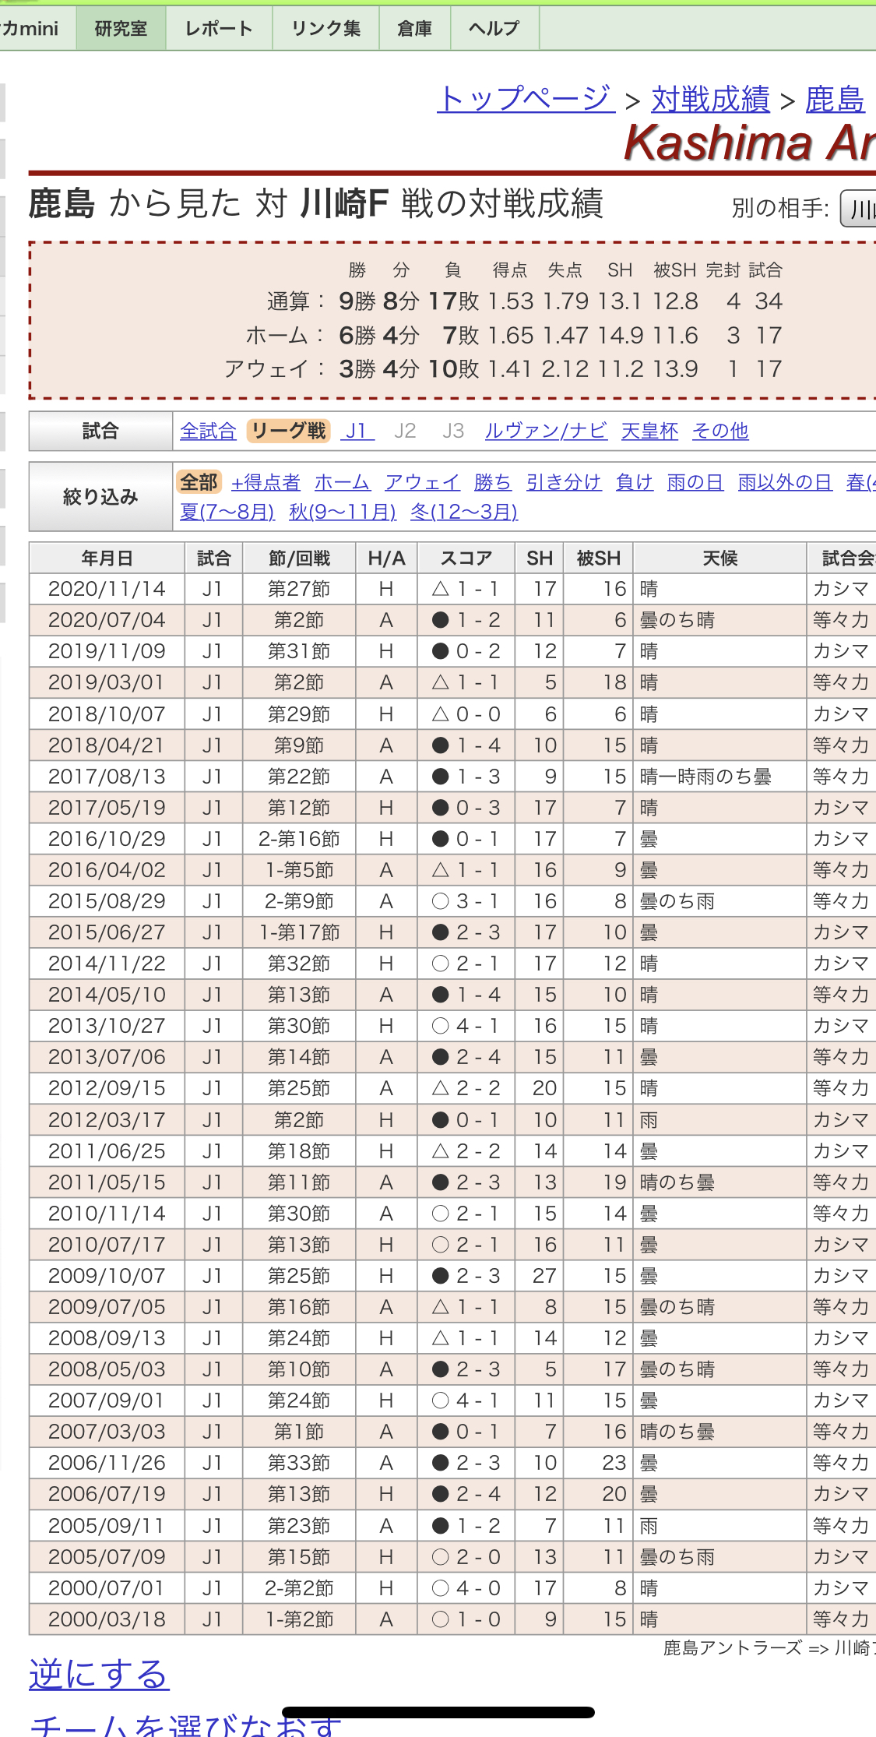The width and height of the screenshot is (876, 1737).
Task: Click the H/A column header
Action: [x=386, y=558]
